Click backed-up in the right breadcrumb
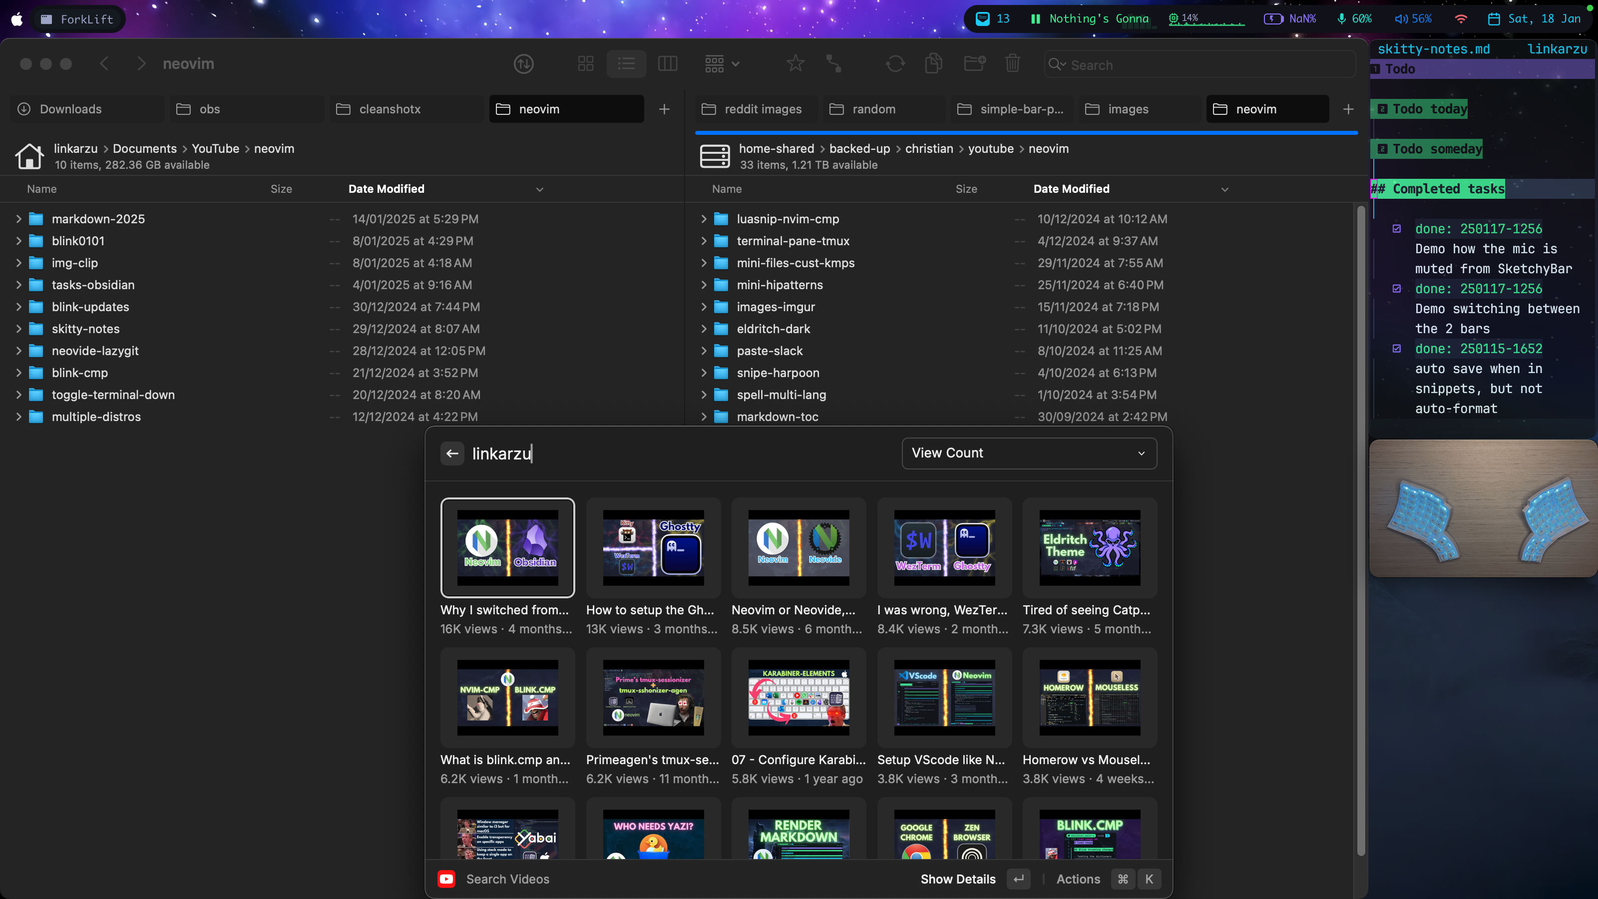Screen dimensions: 1598x899 (859, 148)
